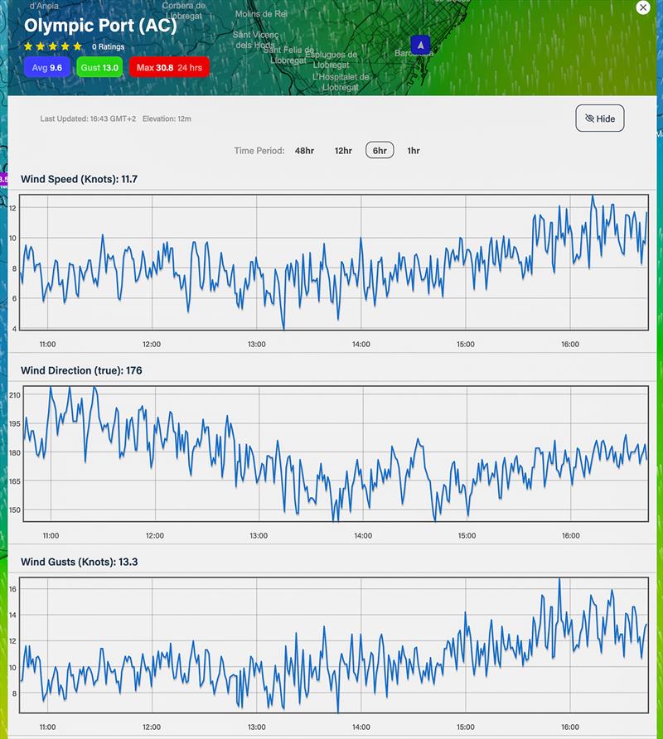Click the 210 axis label on Wind Direction chart
The image size is (663, 739).
(x=15, y=395)
